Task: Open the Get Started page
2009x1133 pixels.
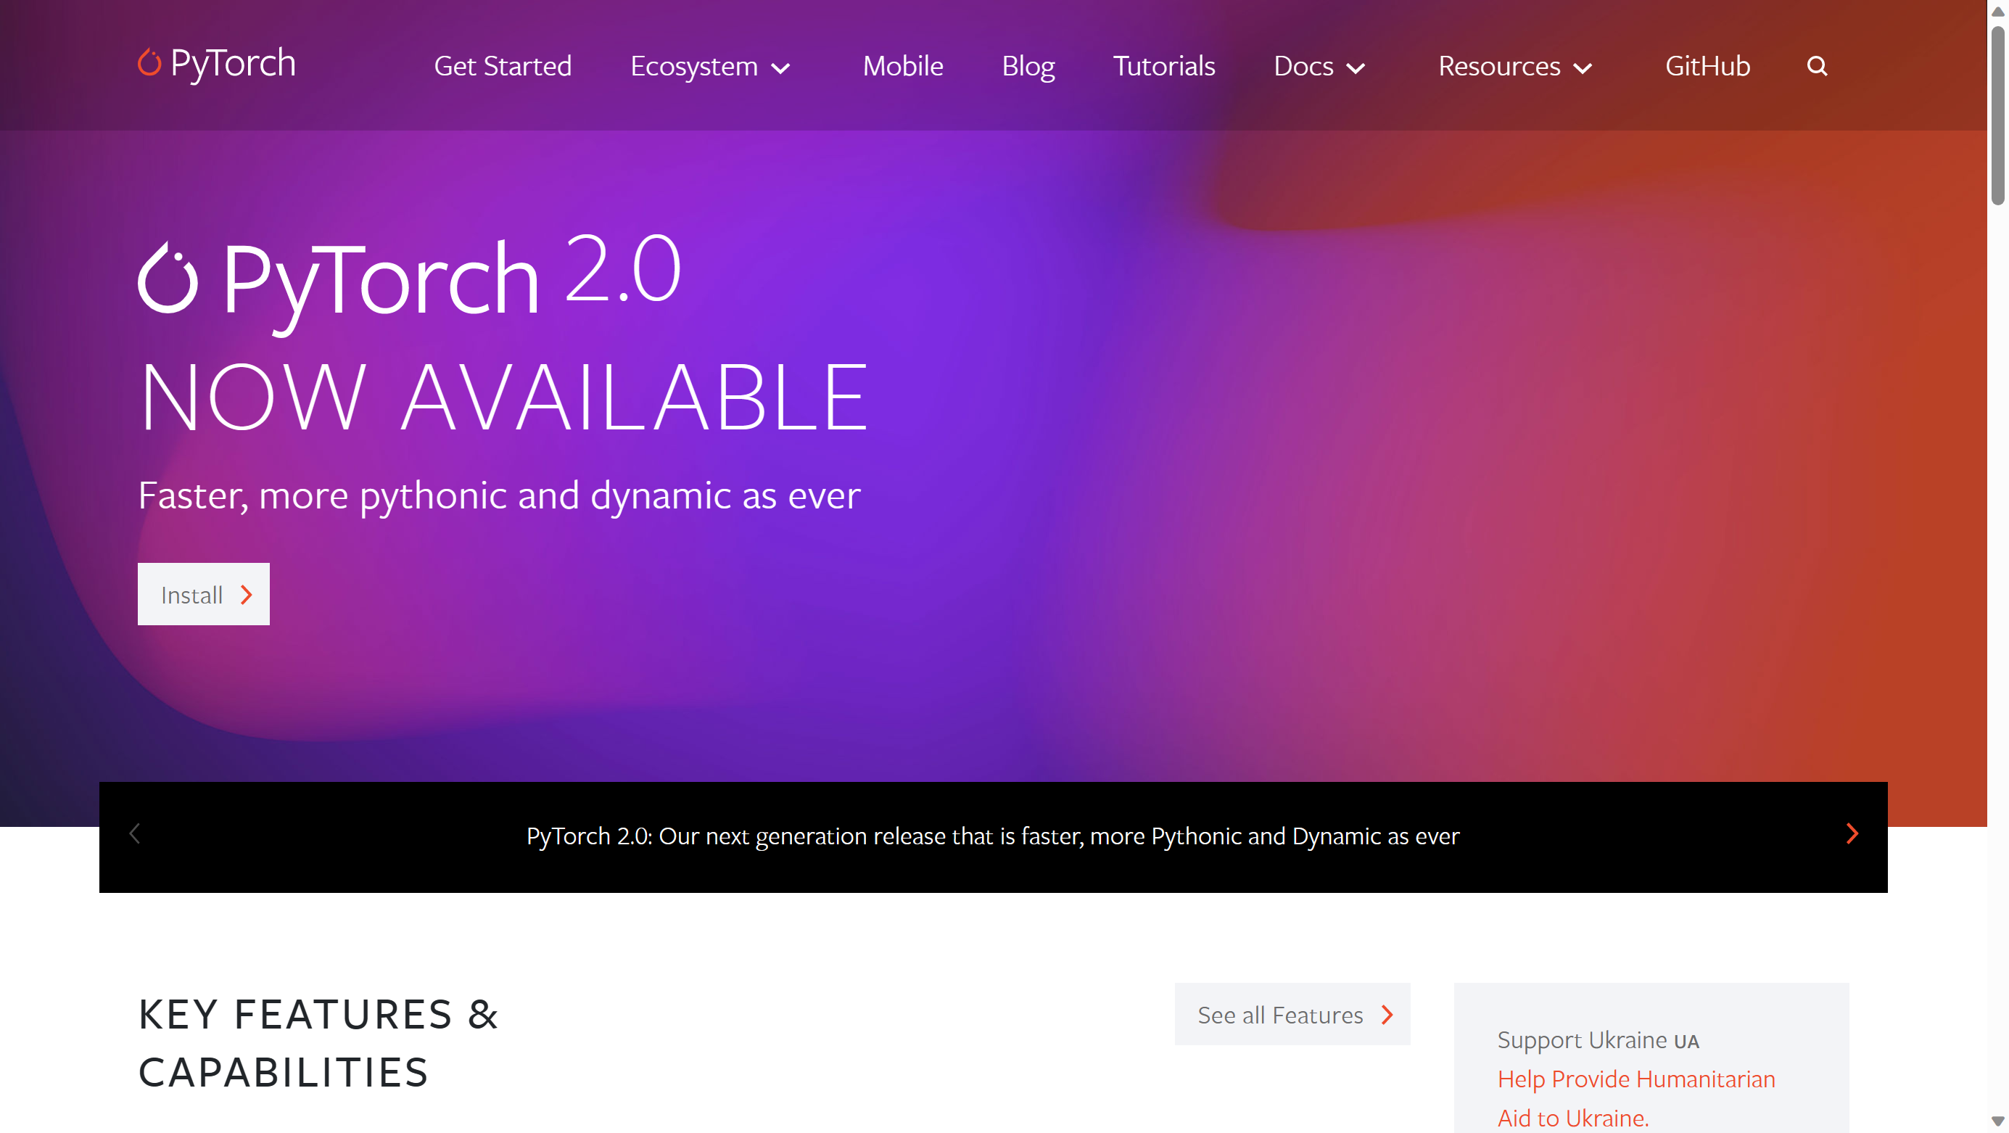Action: [x=503, y=66]
